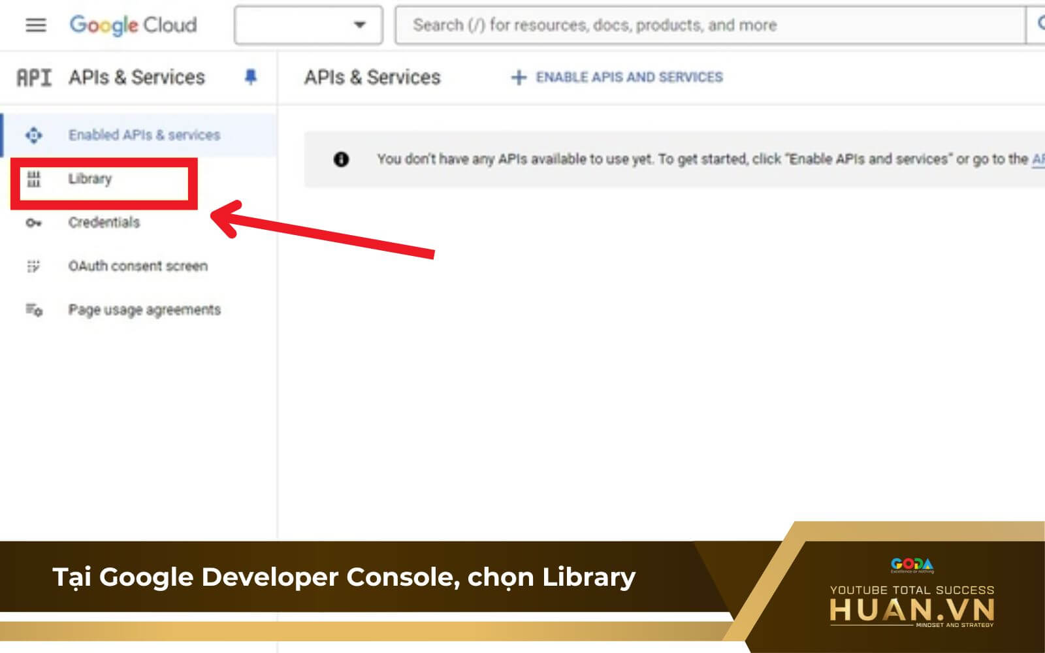Click the APIs & Services page heading
This screenshot has height=653, width=1045.
coord(372,78)
